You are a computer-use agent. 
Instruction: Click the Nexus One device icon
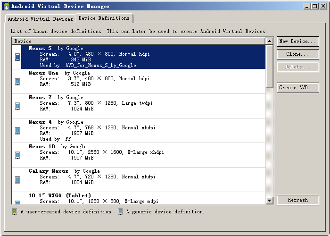[17, 82]
